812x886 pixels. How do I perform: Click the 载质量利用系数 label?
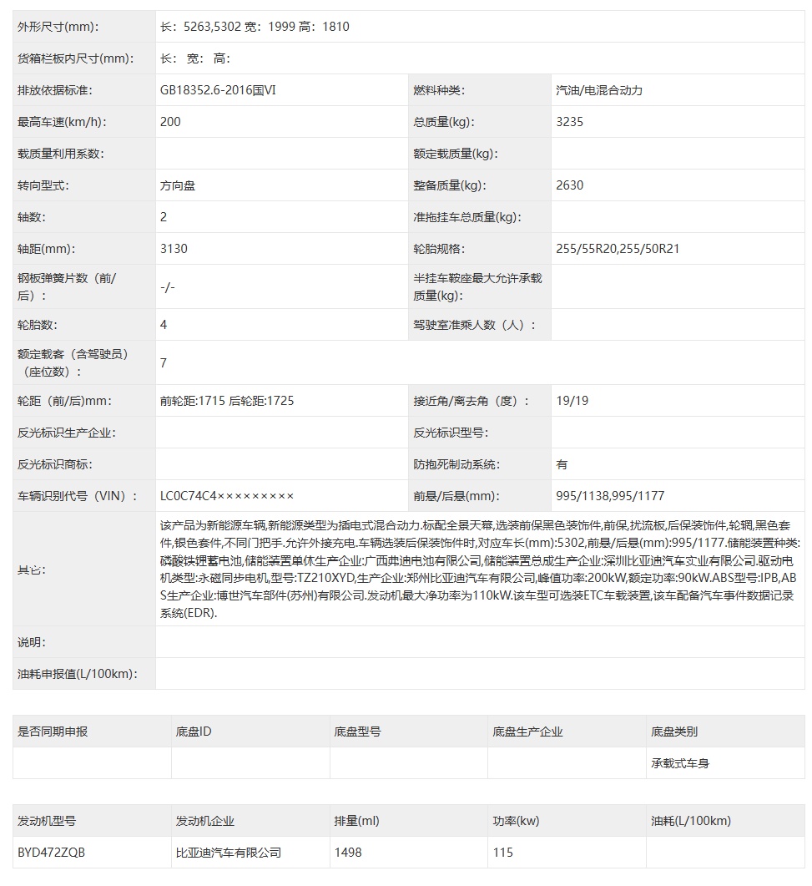tap(61, 153)
